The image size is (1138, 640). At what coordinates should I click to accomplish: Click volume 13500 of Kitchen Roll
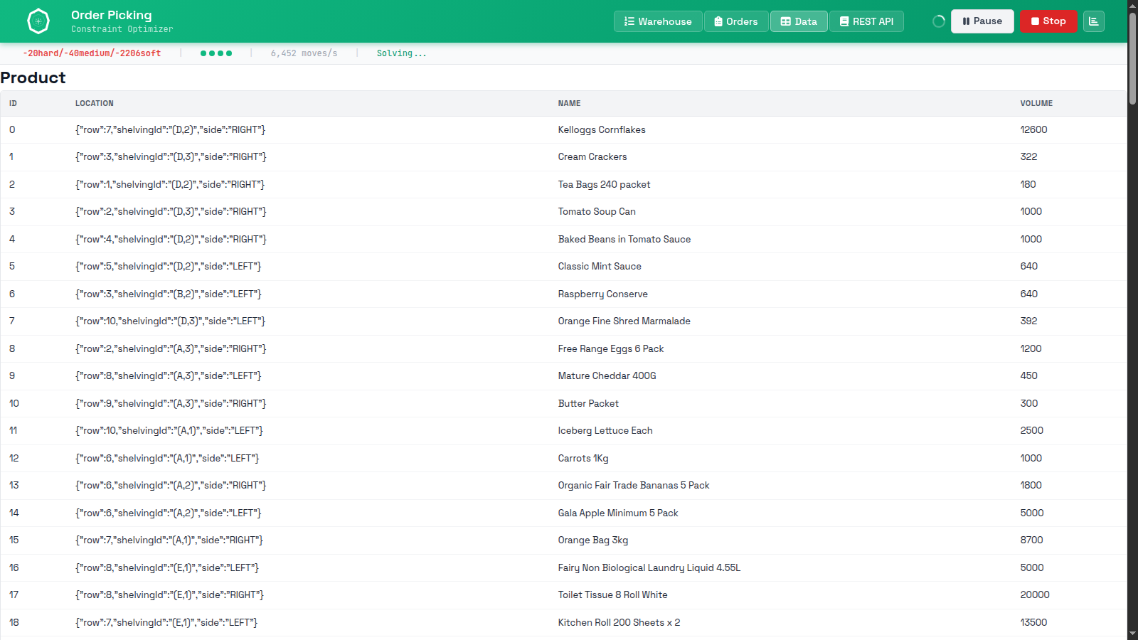(x=1033, y=622)
